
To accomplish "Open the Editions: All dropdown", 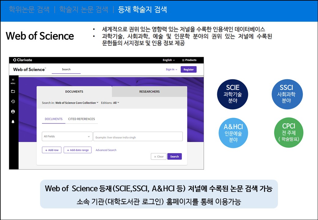I will pos(110,103).
